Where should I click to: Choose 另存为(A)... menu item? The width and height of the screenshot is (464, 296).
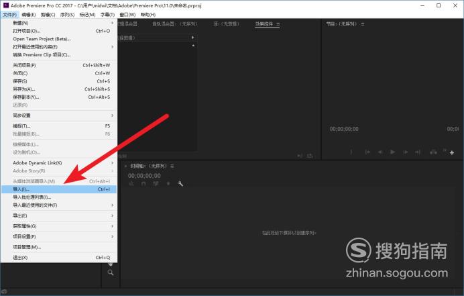59,89
